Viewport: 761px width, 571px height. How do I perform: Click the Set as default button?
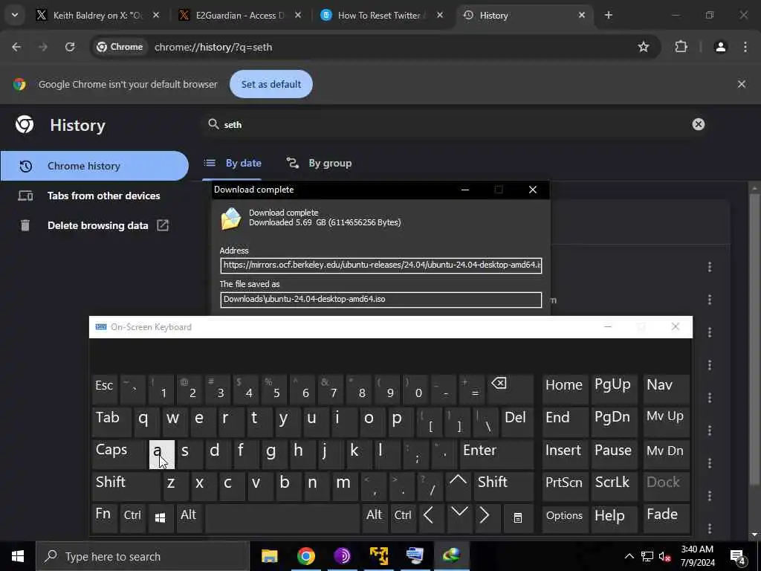271,84
